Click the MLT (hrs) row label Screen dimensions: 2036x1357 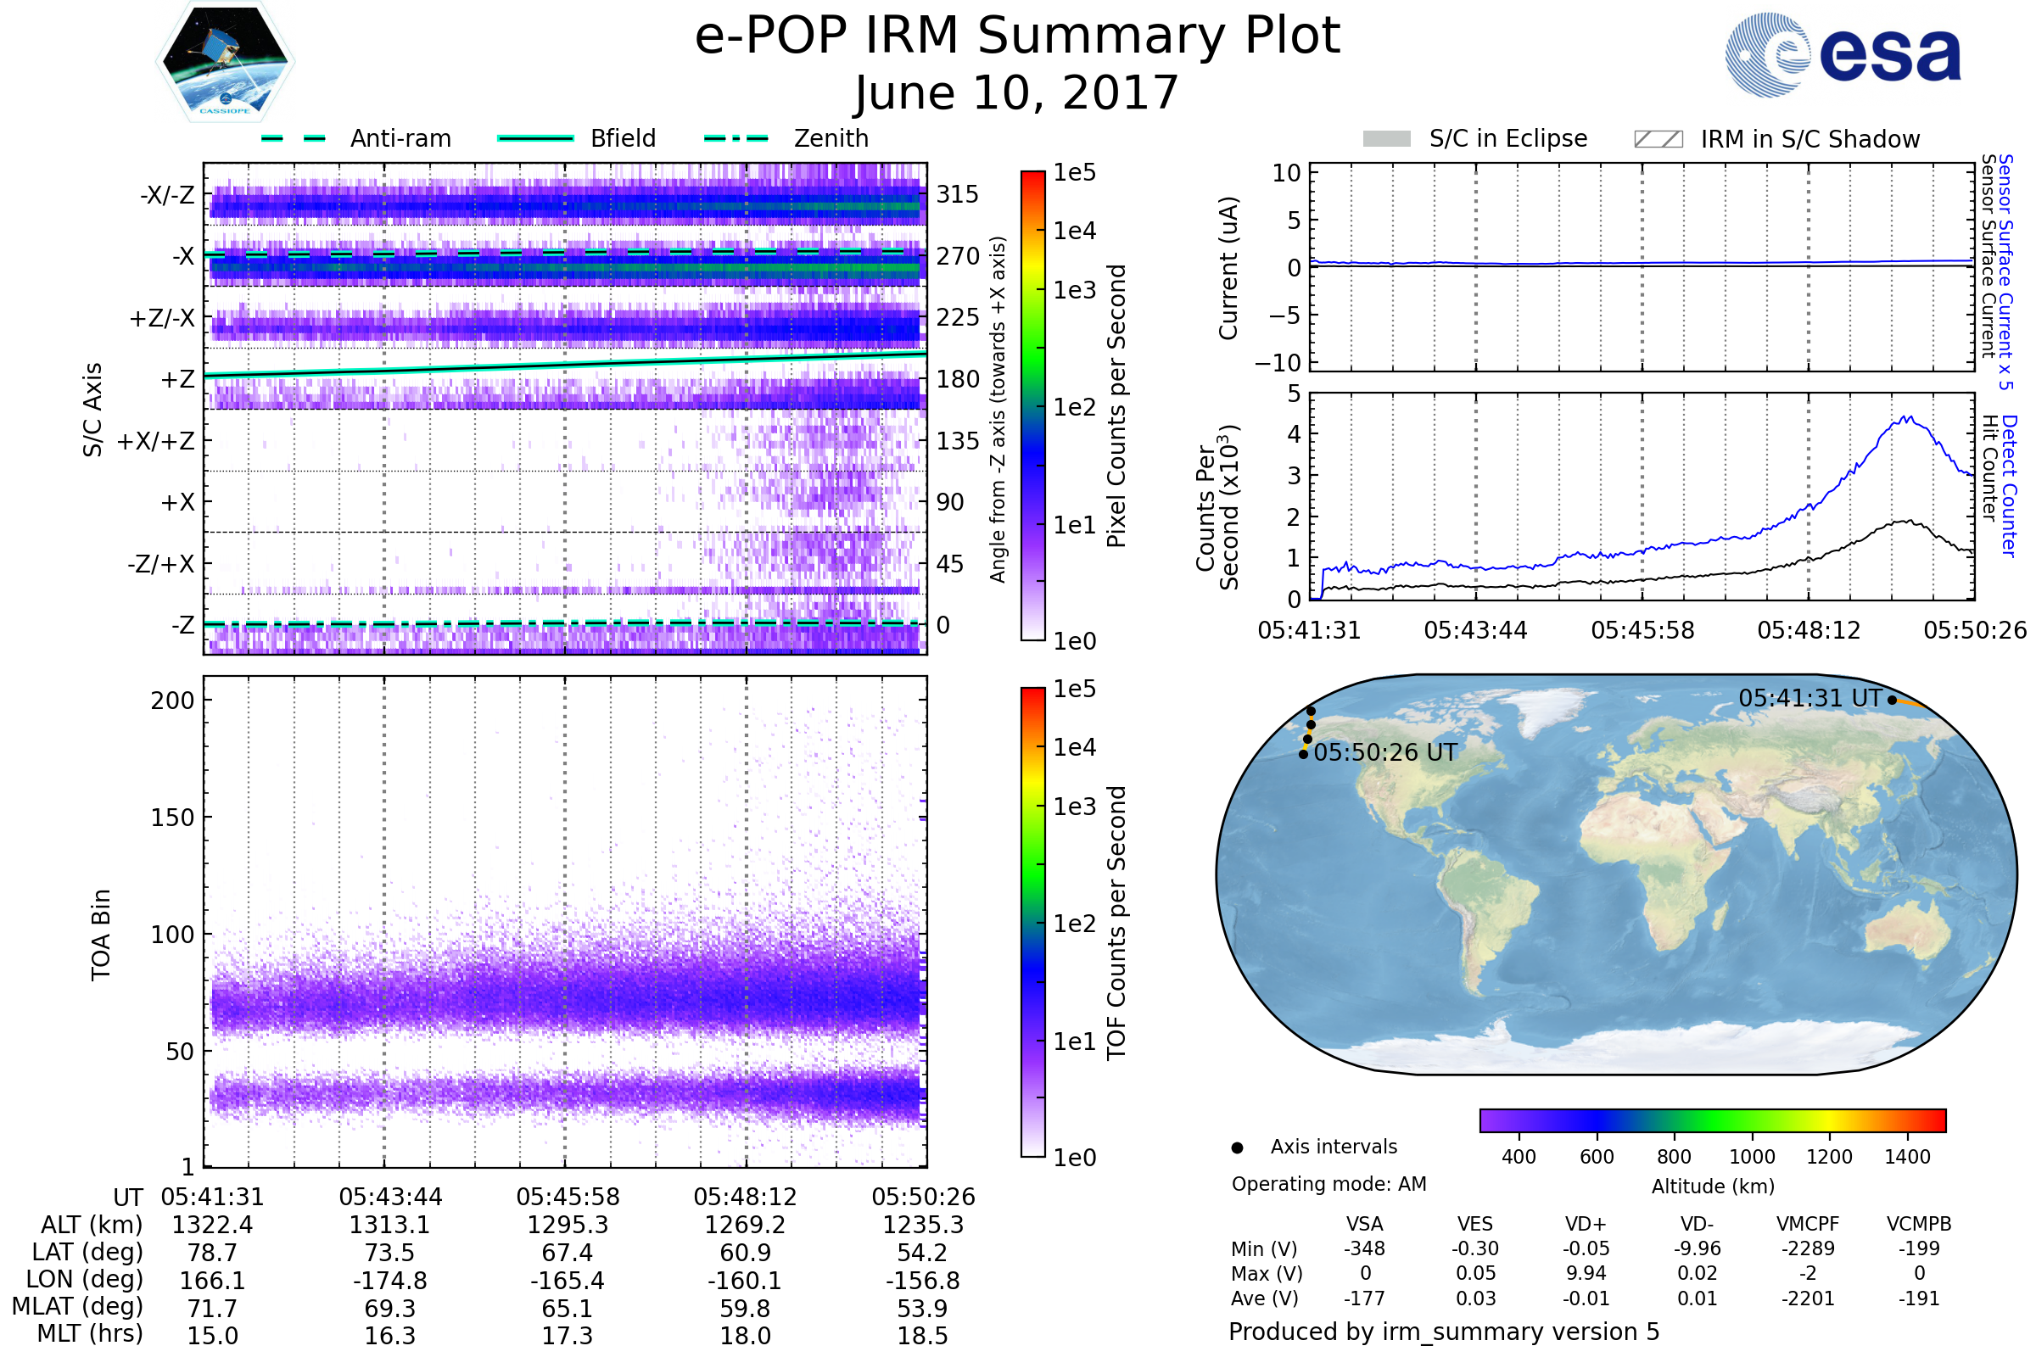tap(89, 1333)
